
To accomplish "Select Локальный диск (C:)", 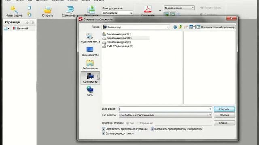I will click(117, 34).
